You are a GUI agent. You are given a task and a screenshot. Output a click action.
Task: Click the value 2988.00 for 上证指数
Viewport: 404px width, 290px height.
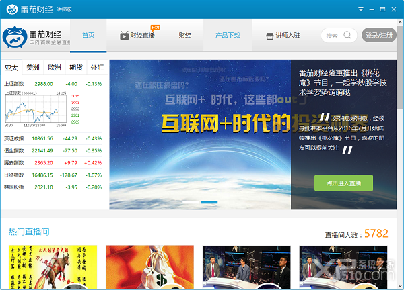pyautogui.click(x=44, y=84)
